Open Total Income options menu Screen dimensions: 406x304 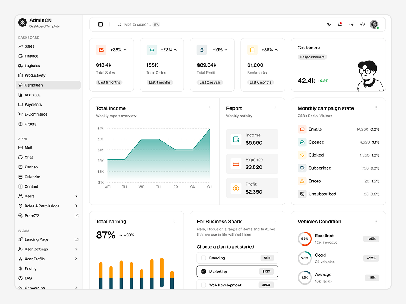point(210,108)
